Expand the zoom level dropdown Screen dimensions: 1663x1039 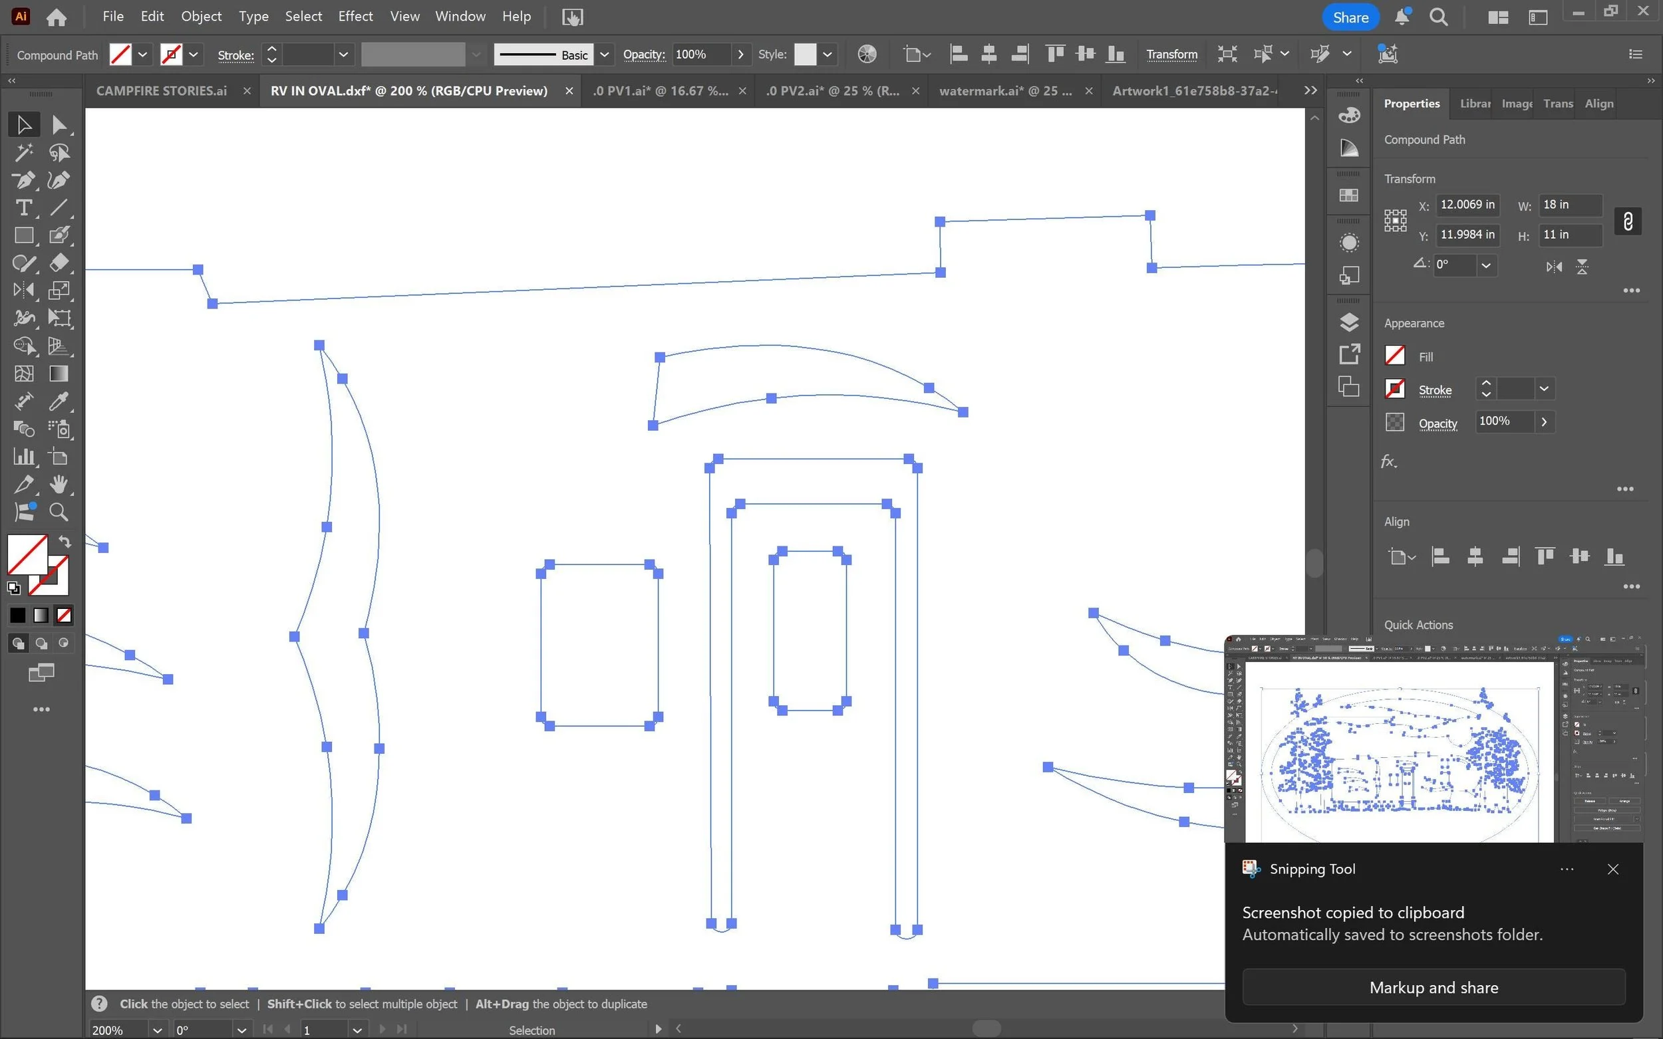158,1030
